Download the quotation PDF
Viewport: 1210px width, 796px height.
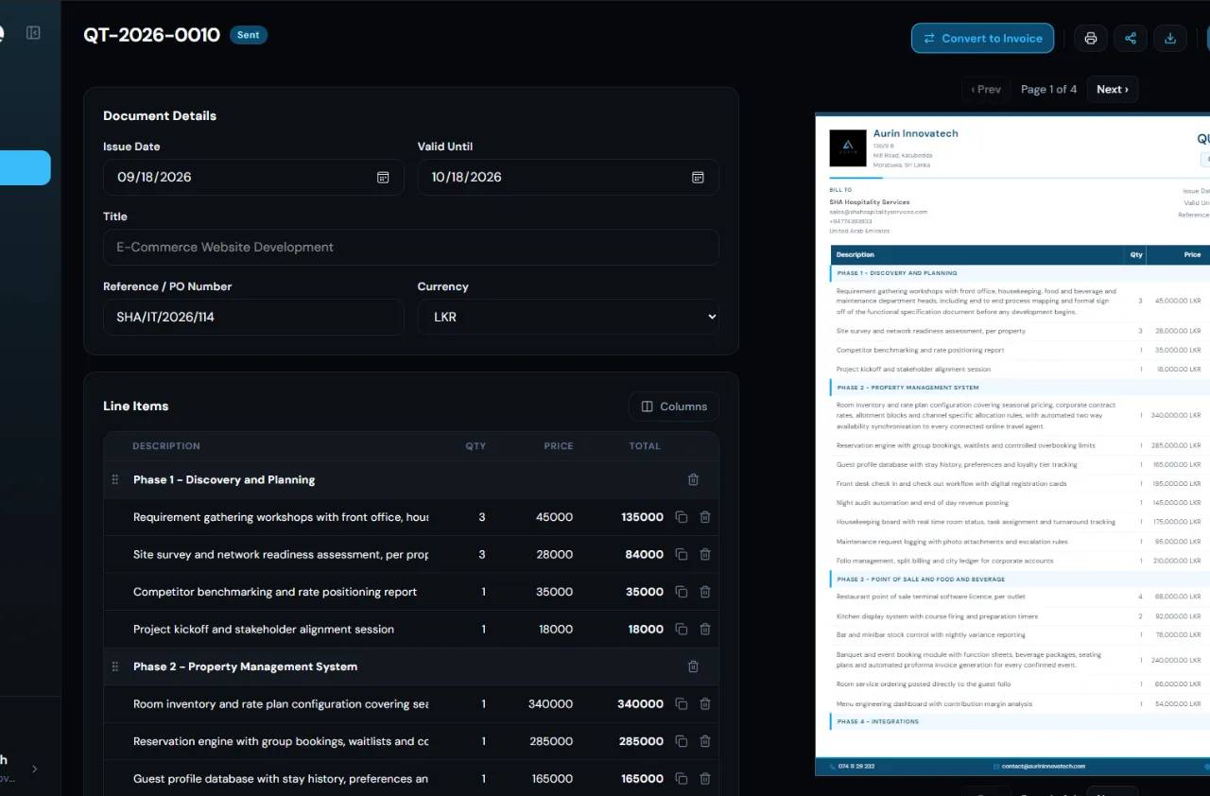1170,38
